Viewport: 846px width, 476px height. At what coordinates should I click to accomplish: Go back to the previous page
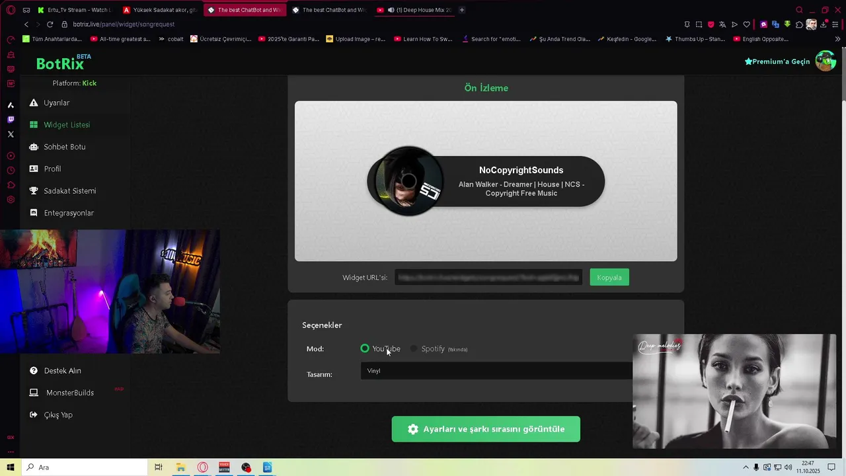26,24
